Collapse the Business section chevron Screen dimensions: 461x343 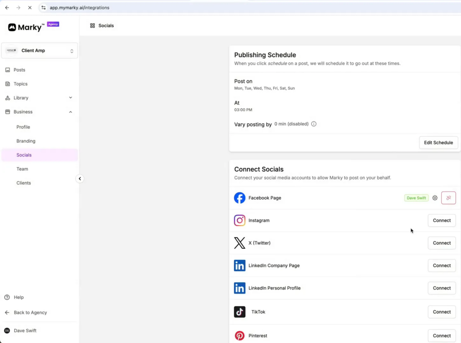pos(71,112)
